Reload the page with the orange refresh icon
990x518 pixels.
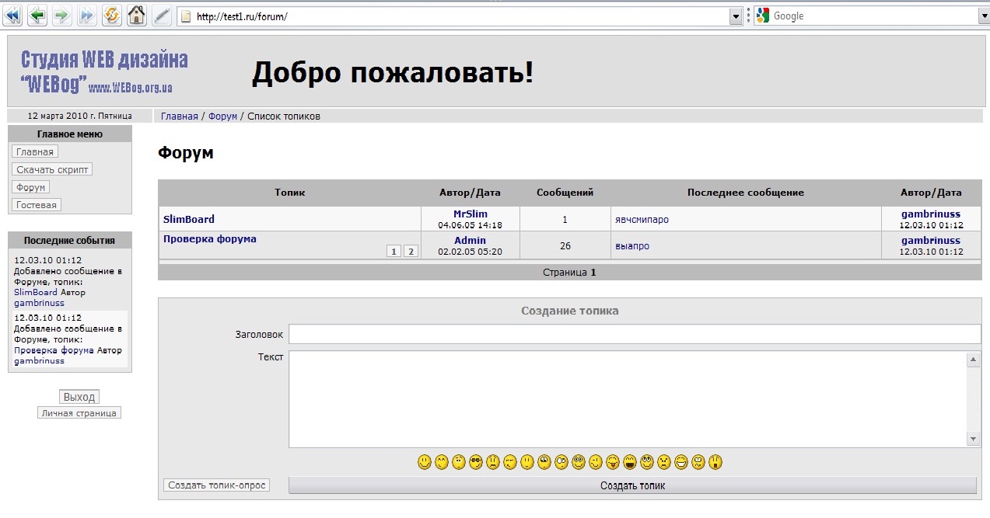tap(111, 15)
